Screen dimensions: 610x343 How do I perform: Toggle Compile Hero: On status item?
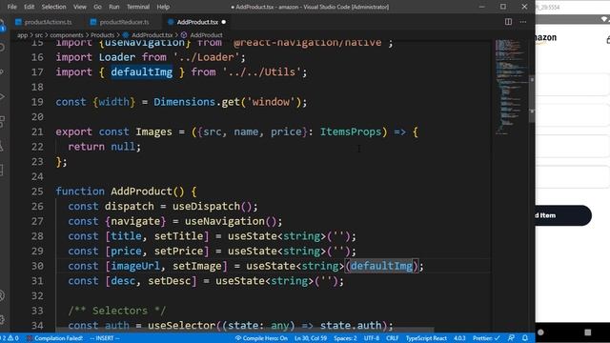click(x=261, y=338)
